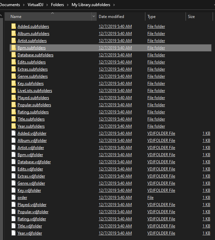Expand breadcrumb chevron after My Library.subfolders

[114, 5]
